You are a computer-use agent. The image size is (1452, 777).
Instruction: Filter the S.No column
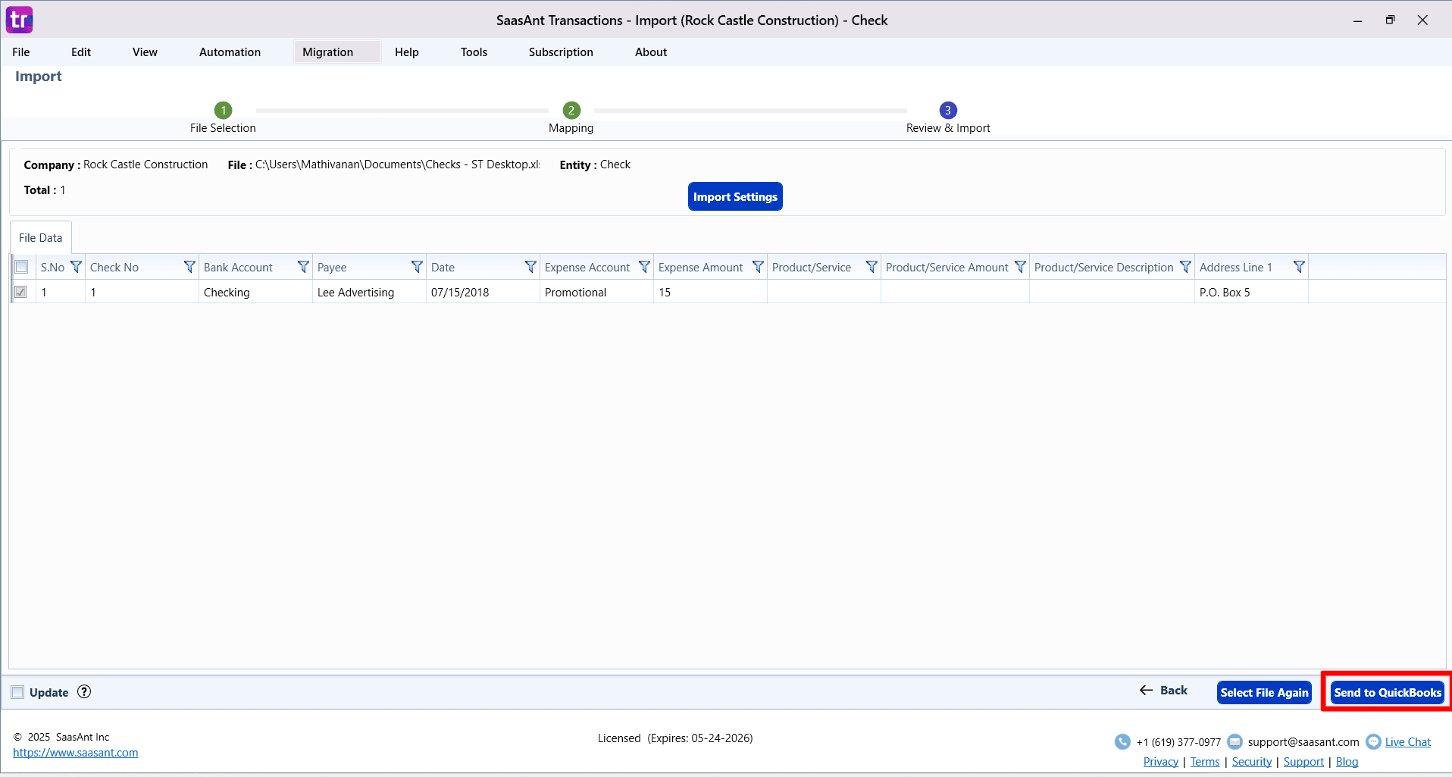pos(76,267)
